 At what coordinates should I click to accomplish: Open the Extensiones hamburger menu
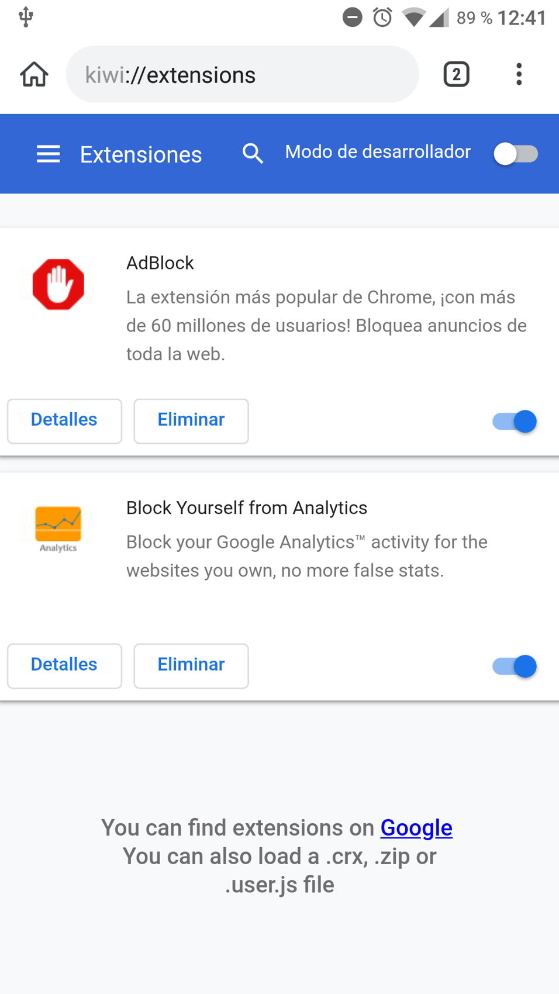point(49,154)
